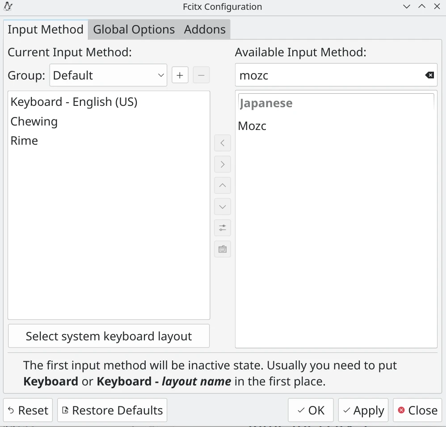Select the Rime input method
Image resolution: width=446 pixels, height=427 pixels.
109,141
